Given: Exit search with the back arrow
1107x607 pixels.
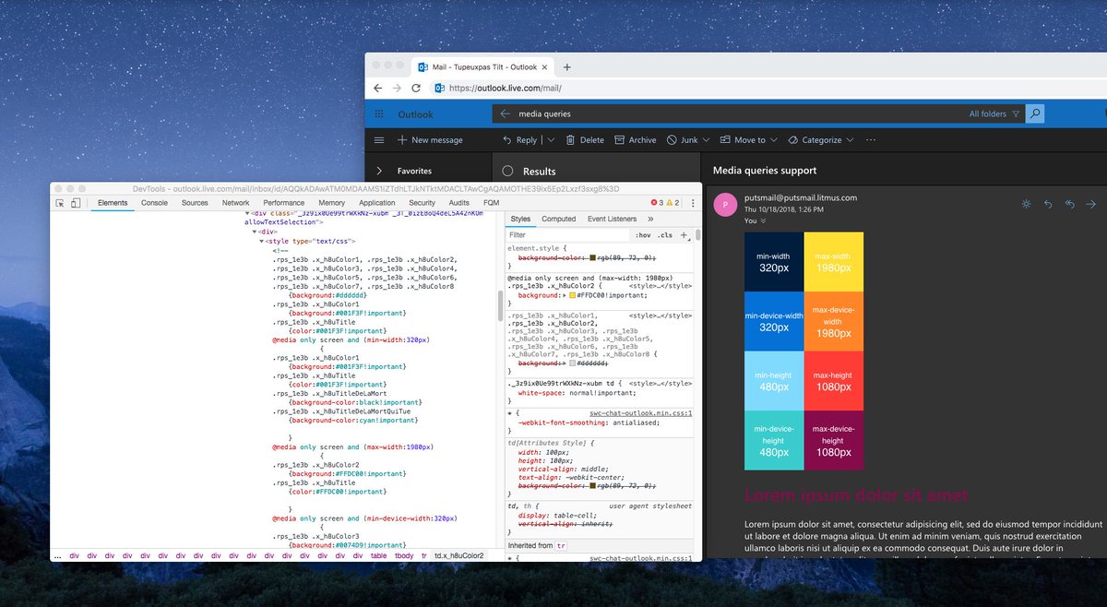Looking at the screenshot, I should tap(505, 114).
